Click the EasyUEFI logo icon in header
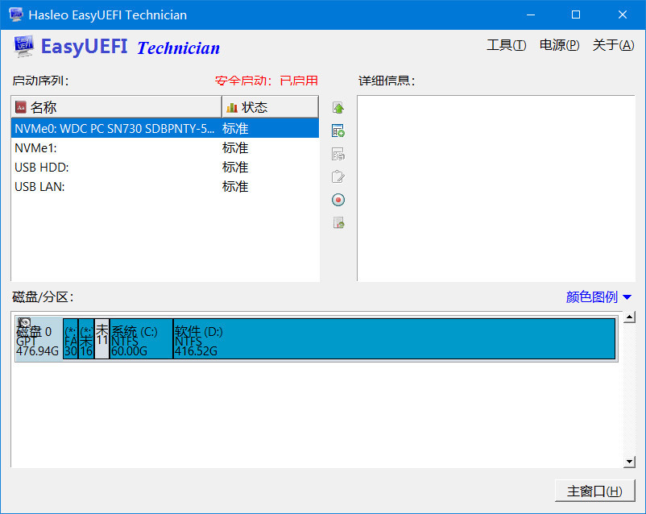 (23, 46)
